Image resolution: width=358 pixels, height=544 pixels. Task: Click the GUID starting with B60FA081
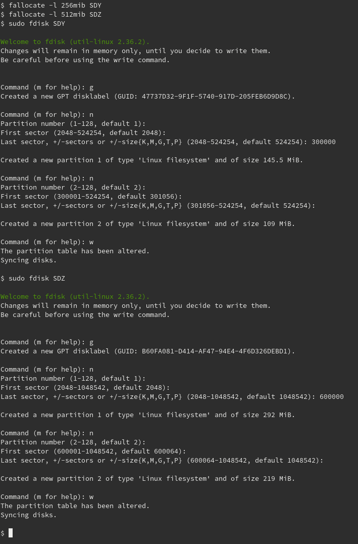click(218, 351)
